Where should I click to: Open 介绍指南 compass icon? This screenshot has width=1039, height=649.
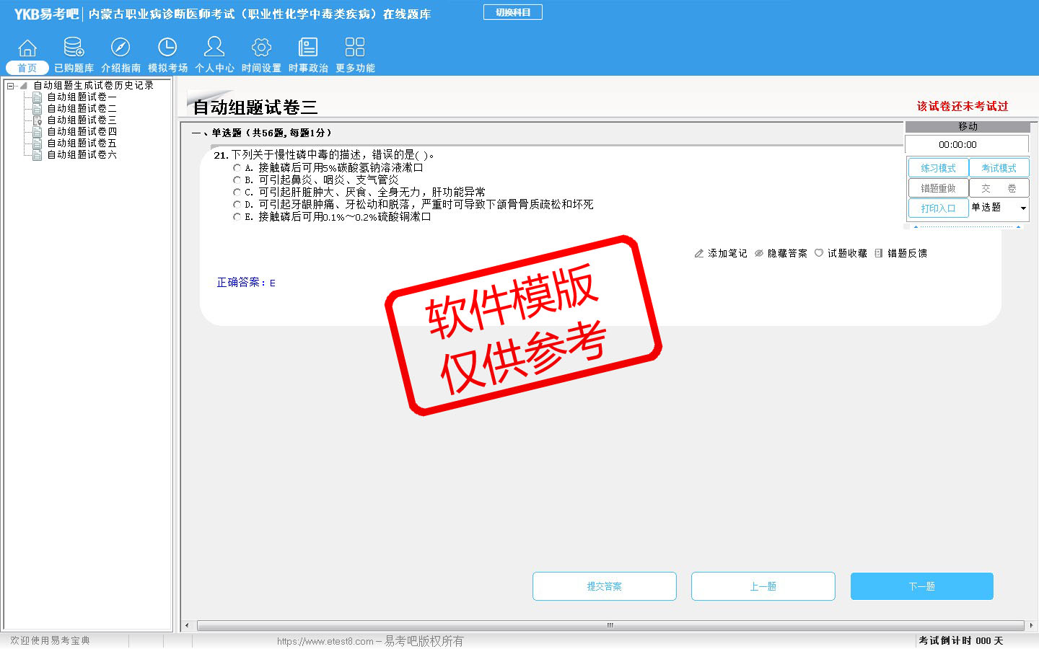[x=120, y=48]
